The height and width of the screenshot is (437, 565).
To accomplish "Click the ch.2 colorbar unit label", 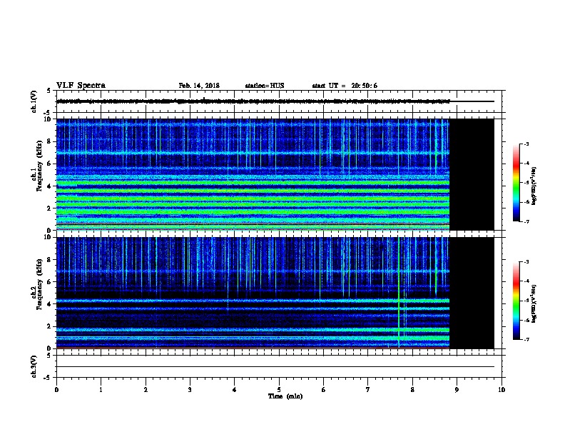I will pos(534,303).
